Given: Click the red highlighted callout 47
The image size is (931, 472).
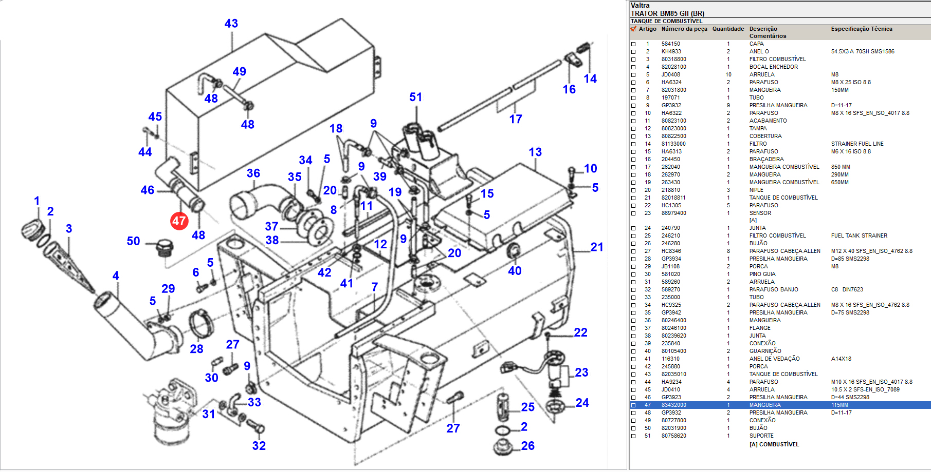Looking at the screenshot, I should tap(179, 221).
